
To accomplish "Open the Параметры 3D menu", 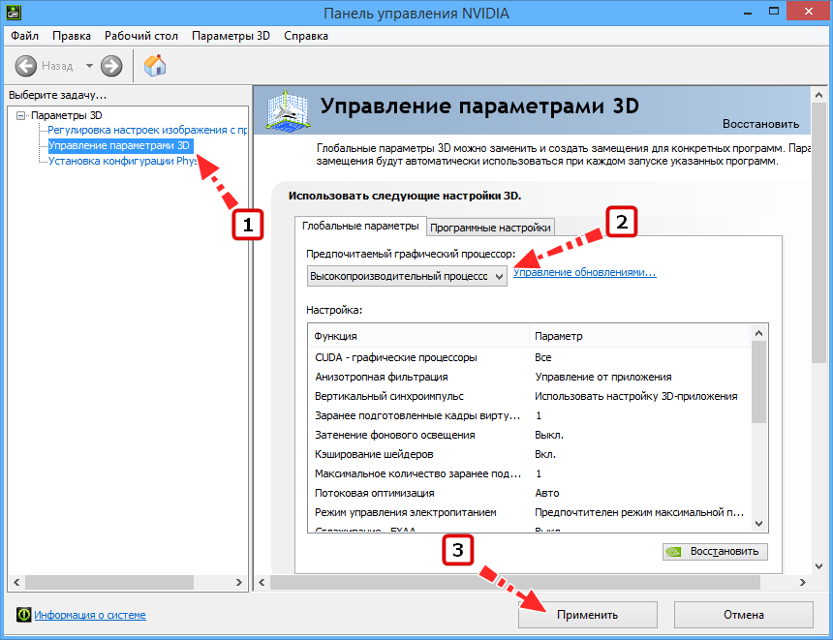I will click(231, 36).
